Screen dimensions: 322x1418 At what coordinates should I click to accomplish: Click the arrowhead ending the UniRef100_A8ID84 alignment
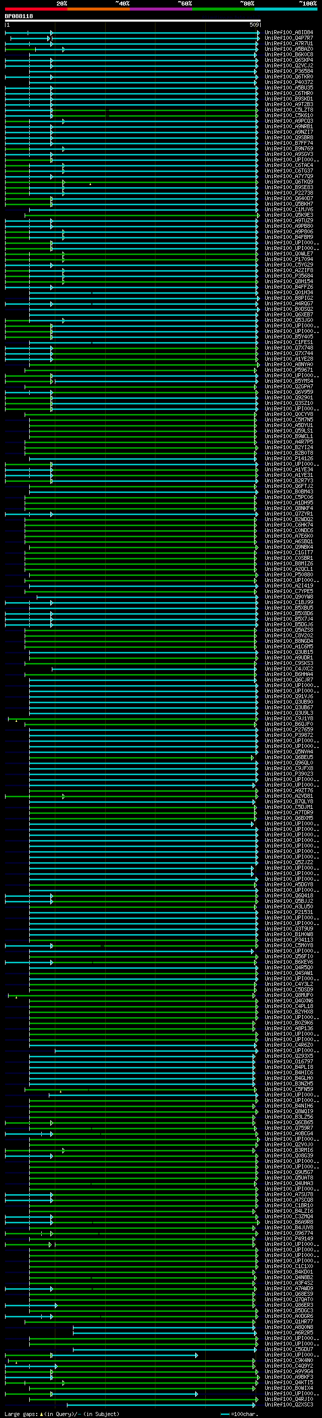258,33
